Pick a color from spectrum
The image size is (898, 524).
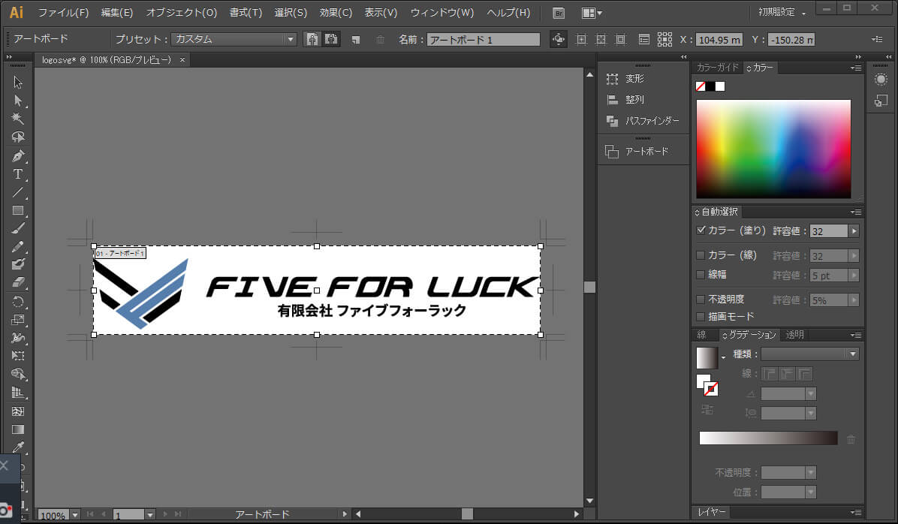773,149
